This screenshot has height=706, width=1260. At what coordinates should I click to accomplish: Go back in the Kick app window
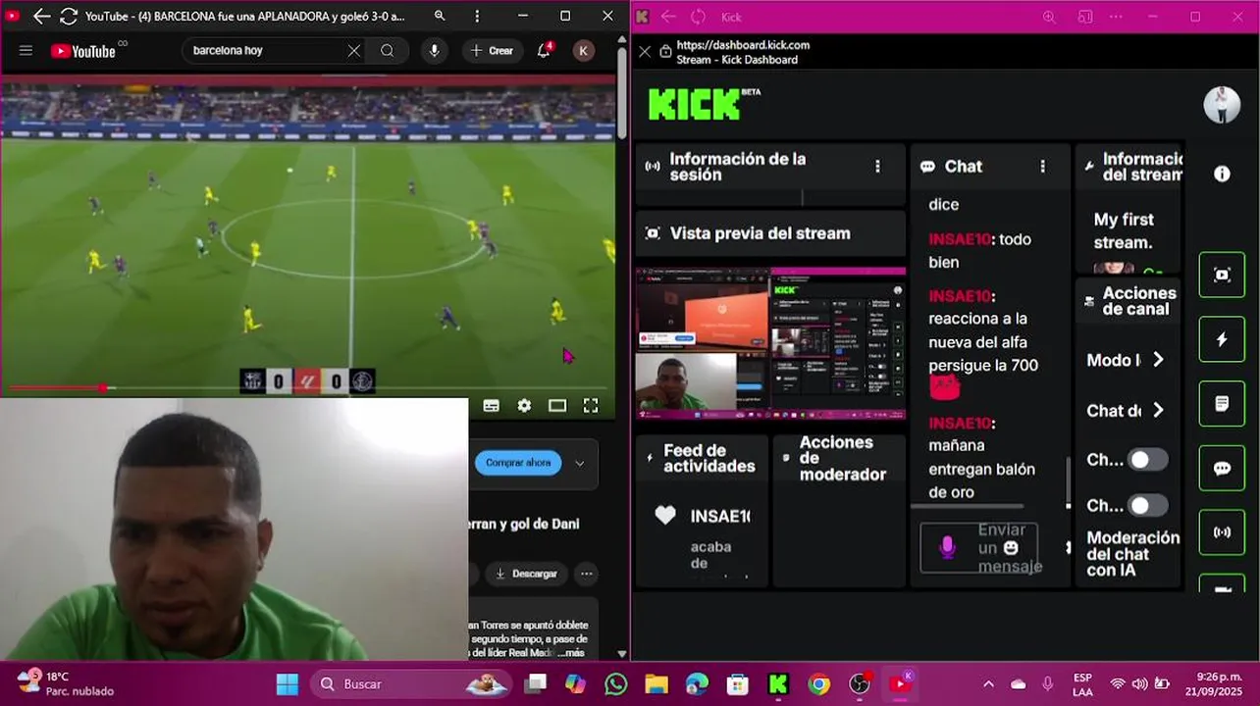[x=668, y=17]
